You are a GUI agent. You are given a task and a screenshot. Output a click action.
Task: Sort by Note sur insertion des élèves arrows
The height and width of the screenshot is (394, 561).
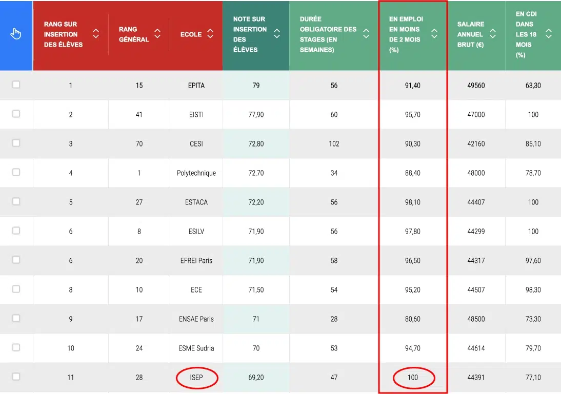coord(277,34)
